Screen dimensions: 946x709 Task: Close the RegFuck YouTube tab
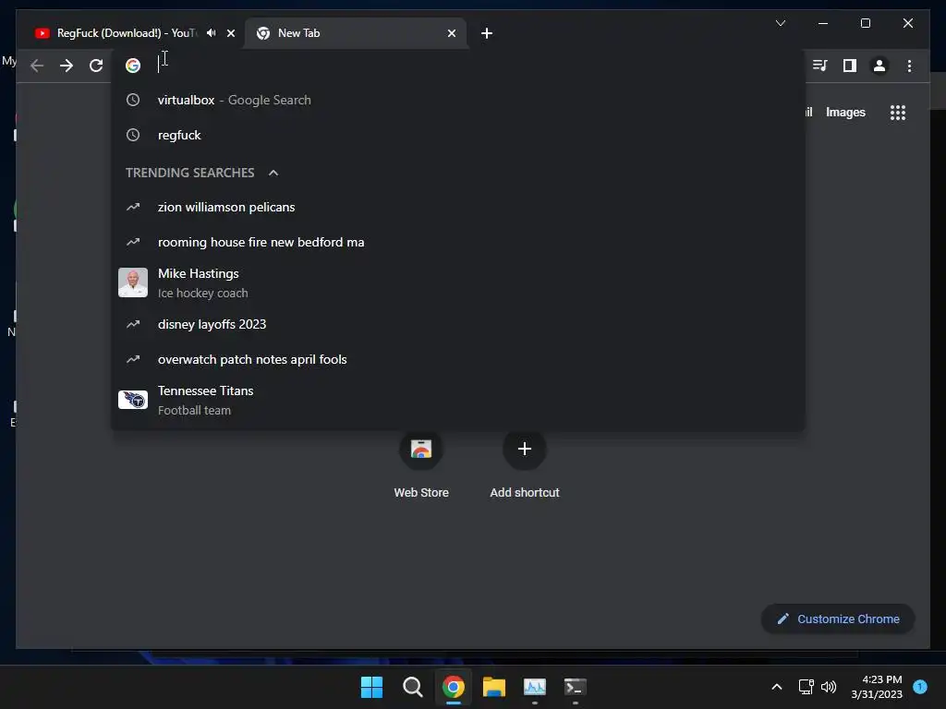coord(230,33)
